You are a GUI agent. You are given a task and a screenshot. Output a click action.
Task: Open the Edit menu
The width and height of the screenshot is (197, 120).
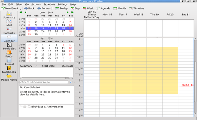coord(11,4)
